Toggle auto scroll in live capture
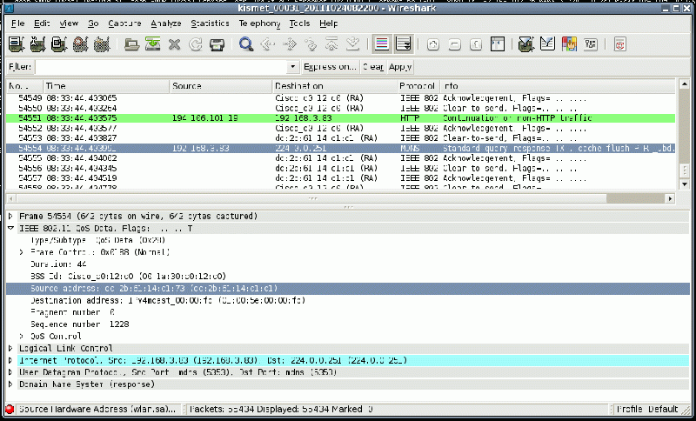 [404, 44]
